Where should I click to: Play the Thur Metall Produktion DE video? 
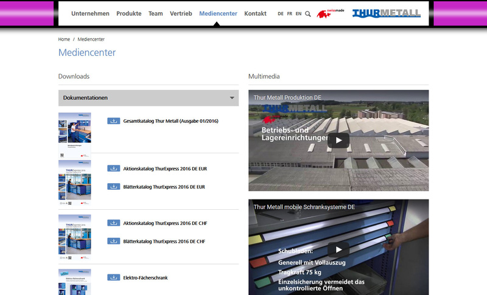click(x=338, y=141)
